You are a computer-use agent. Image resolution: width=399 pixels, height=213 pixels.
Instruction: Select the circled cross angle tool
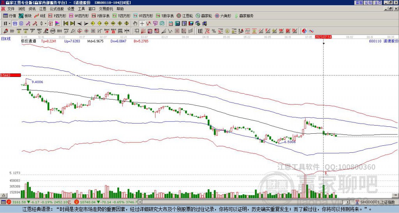click(x=79, y=31)
